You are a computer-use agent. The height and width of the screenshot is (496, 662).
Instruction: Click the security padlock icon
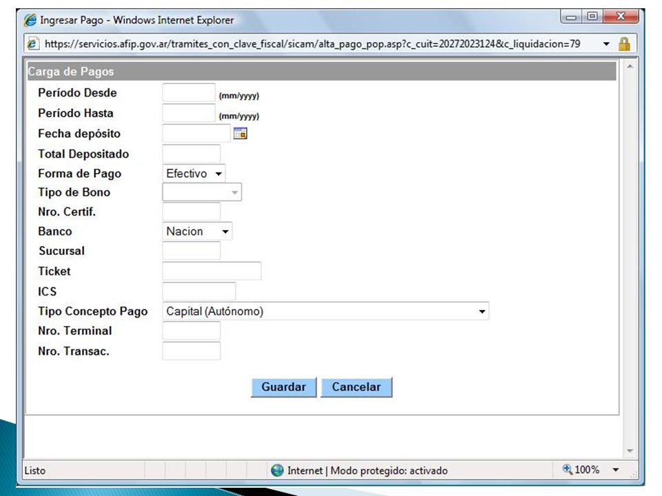(624, 44)
